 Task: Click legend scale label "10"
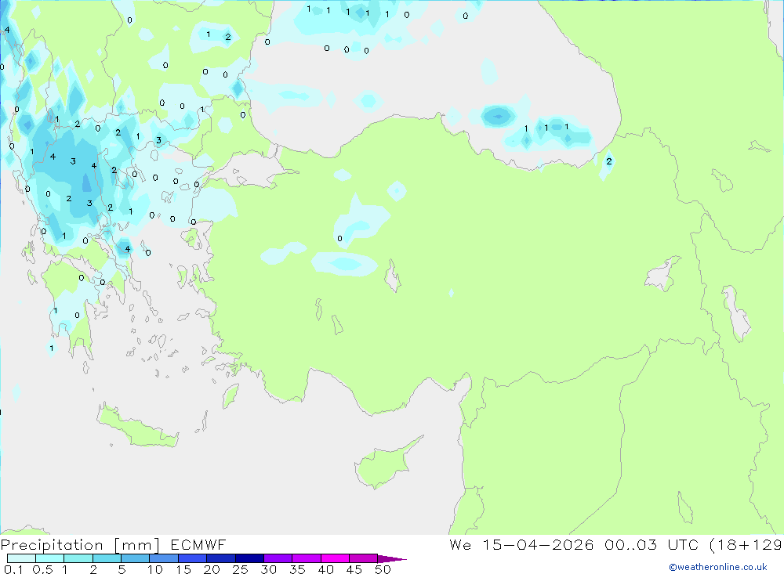[155, 569]
